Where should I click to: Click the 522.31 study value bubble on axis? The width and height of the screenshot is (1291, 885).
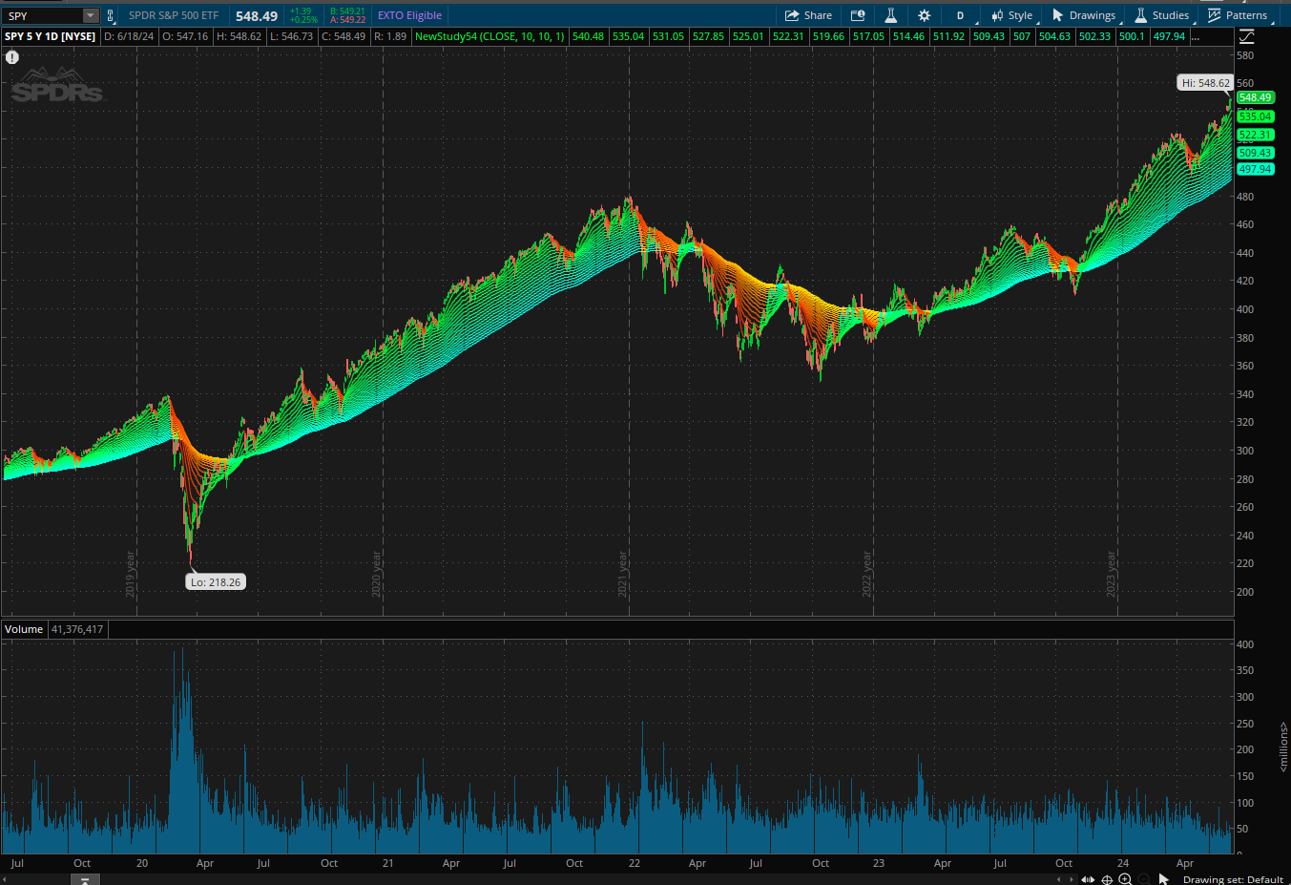pyautogui.click(x=1255, y=135)
